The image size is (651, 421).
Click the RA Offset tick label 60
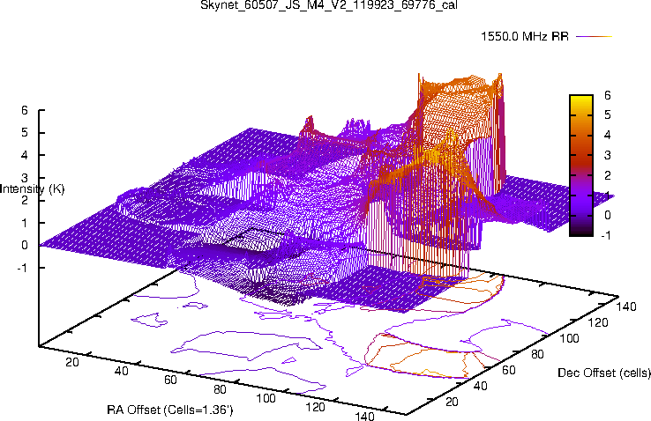(x=170, y=380)
